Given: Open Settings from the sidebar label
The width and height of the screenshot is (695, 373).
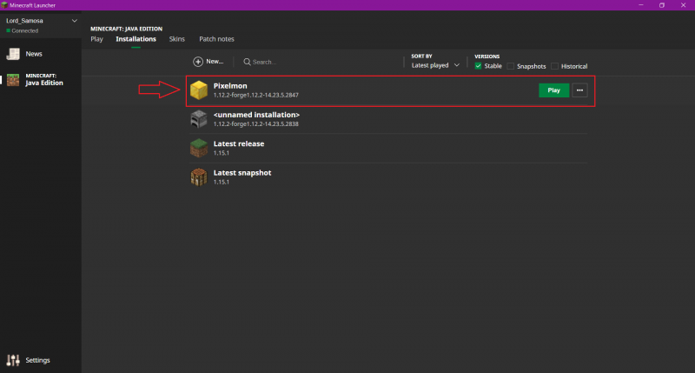Looking at the screenshot, I should tap(37, 360).
